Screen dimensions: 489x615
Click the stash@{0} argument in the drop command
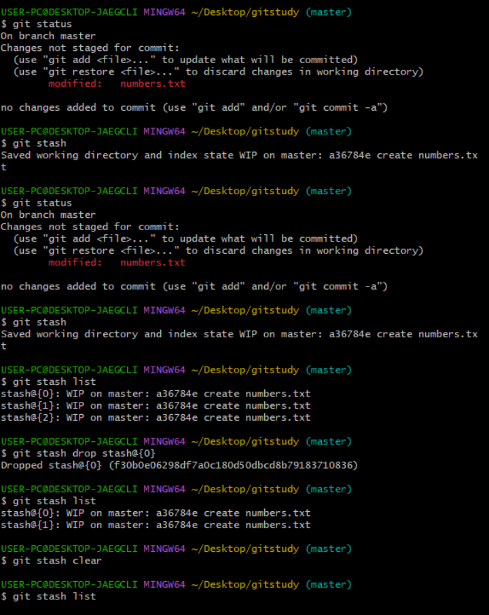129,453
